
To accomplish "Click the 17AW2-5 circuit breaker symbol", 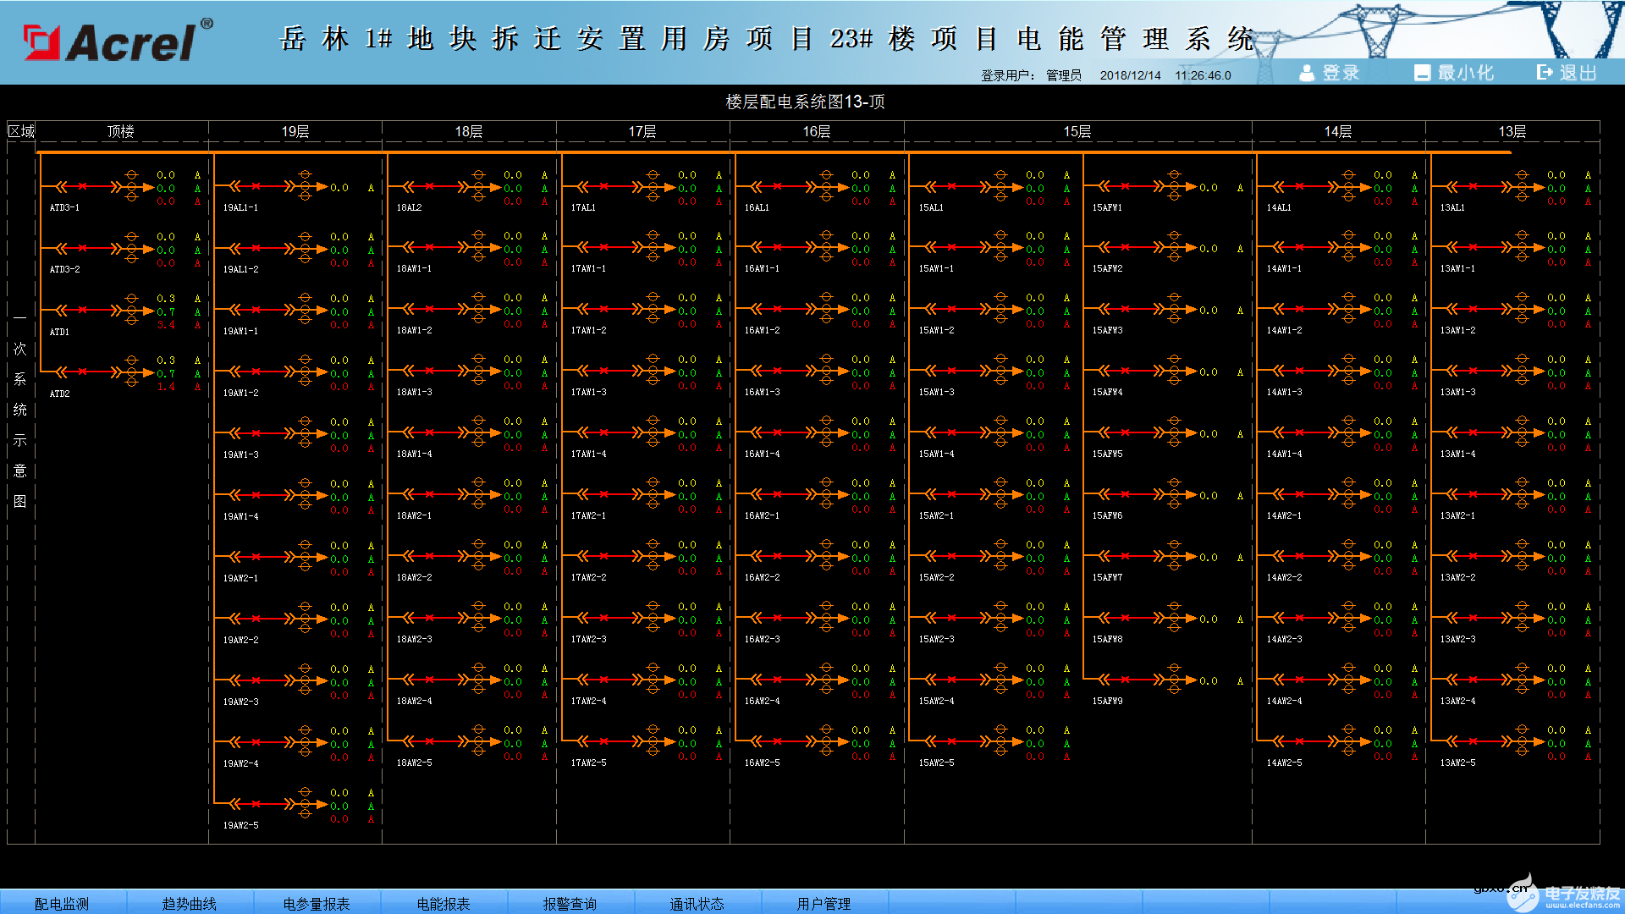I will [x=603, y=741].
